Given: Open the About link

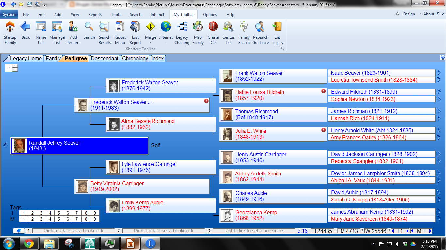Looking at the screenshot, I should pos(429,14).
